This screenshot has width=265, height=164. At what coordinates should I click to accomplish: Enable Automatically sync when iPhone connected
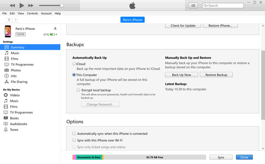click(74, 133)
